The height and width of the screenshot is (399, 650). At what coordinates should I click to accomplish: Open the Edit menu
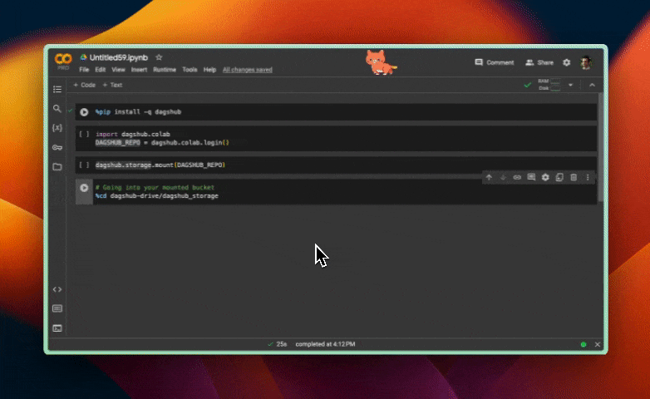pos(101,70)
